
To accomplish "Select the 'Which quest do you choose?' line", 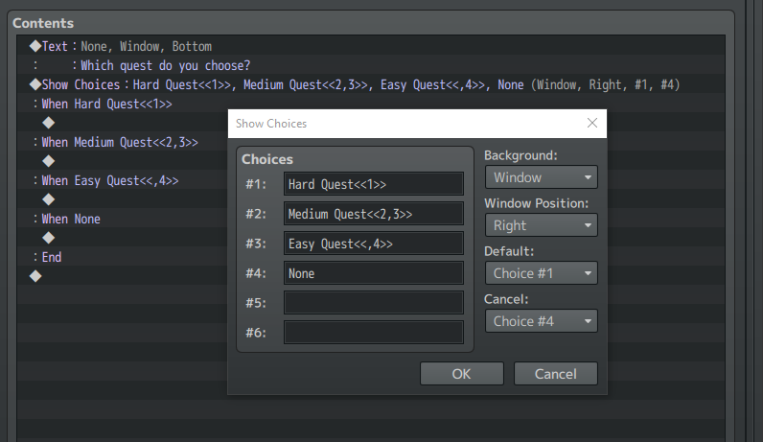I will tap(371, 65).
